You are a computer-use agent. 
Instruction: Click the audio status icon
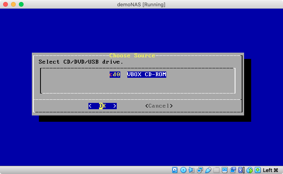point(191,170)
